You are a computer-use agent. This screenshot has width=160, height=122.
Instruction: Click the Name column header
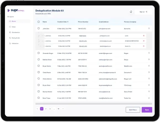pos(45,22)
